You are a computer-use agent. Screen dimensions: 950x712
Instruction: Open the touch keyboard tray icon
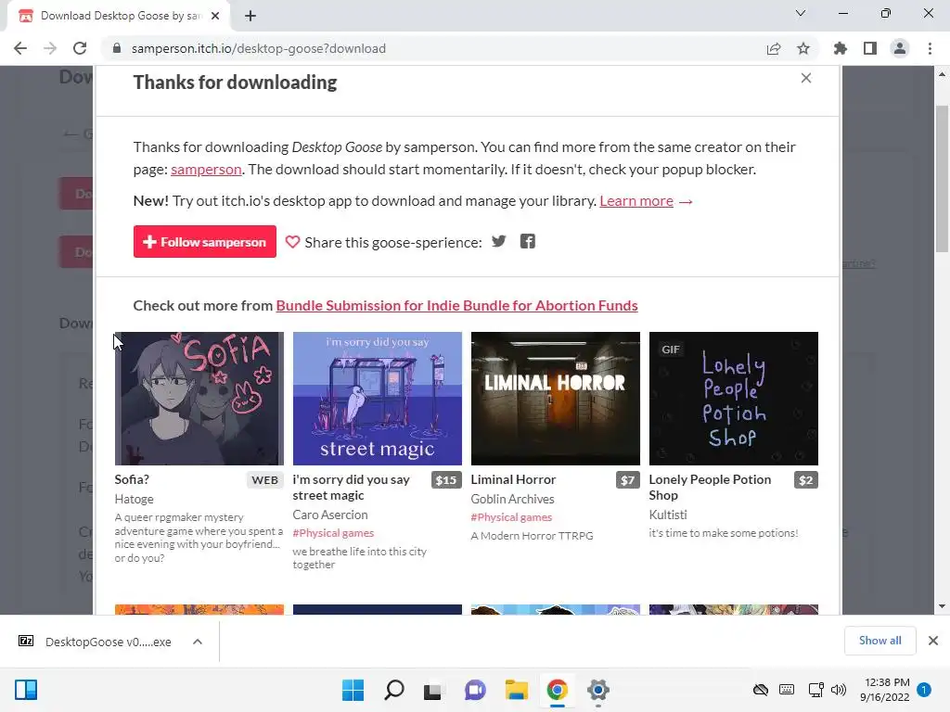point(787,690)
